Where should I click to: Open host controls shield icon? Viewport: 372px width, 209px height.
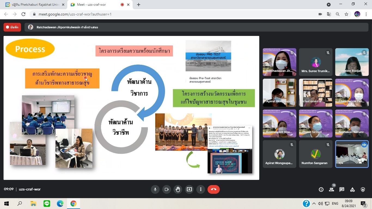(363, 190)
